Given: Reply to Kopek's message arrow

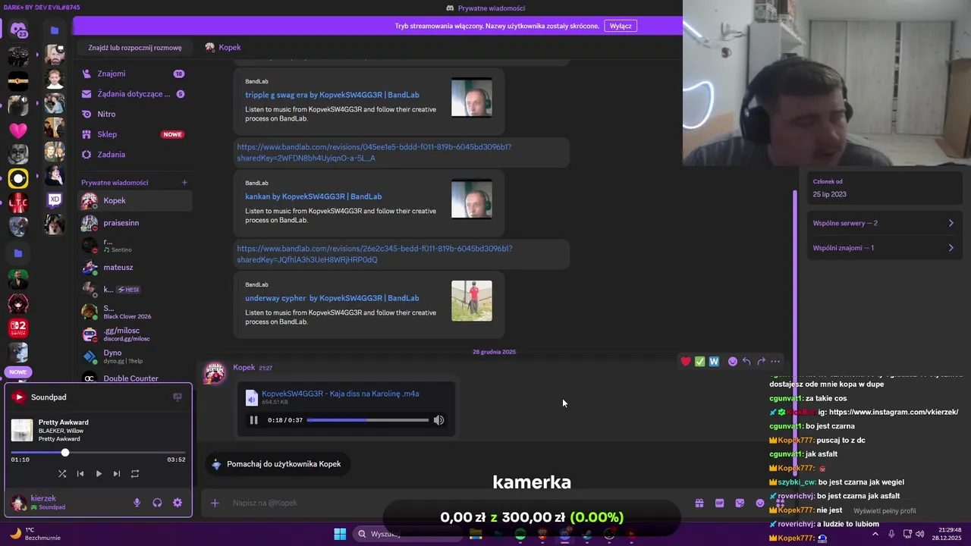Looking at the screenshot, I should 746,362.
